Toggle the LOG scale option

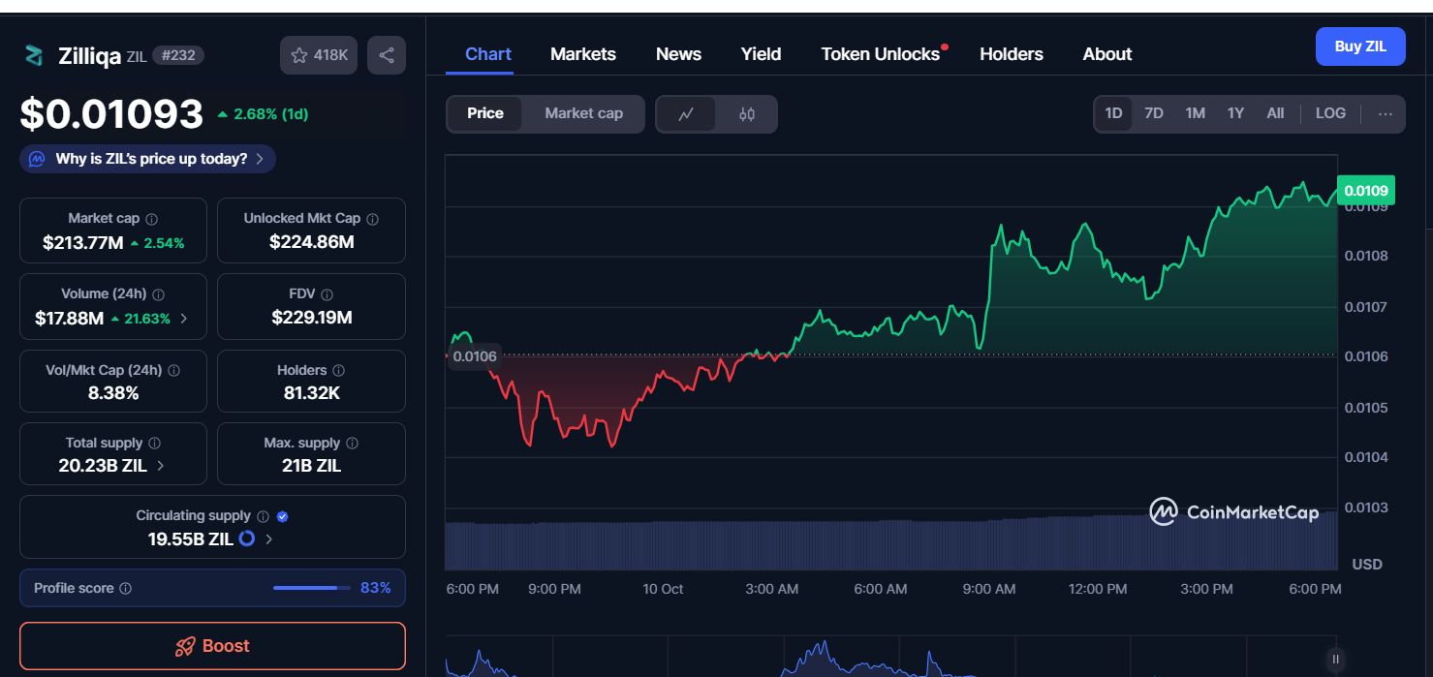[x=1330, y=113]
